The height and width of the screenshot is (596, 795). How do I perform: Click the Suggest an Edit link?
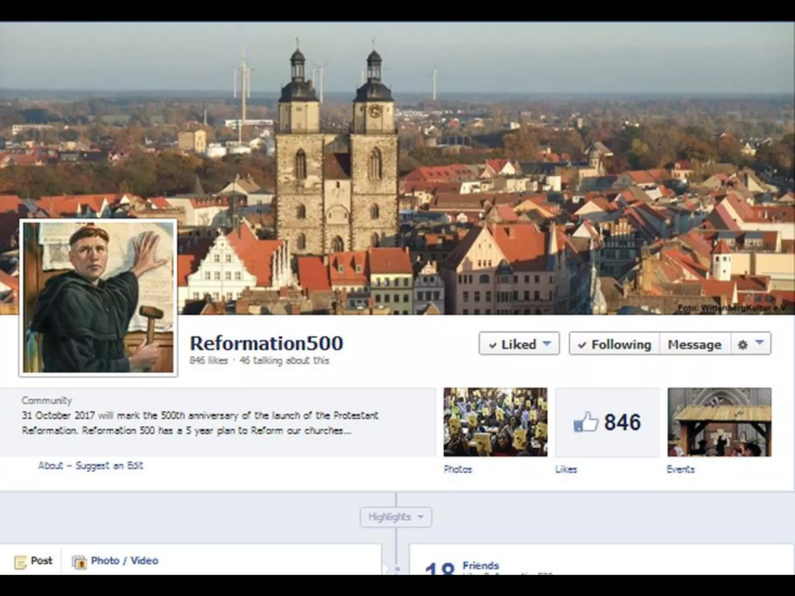[109, 465]
